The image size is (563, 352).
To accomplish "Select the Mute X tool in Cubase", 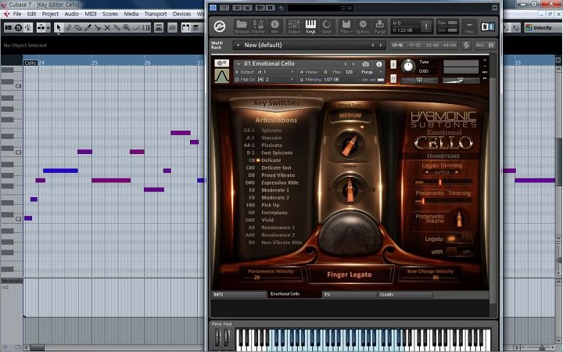I will 107,27.
